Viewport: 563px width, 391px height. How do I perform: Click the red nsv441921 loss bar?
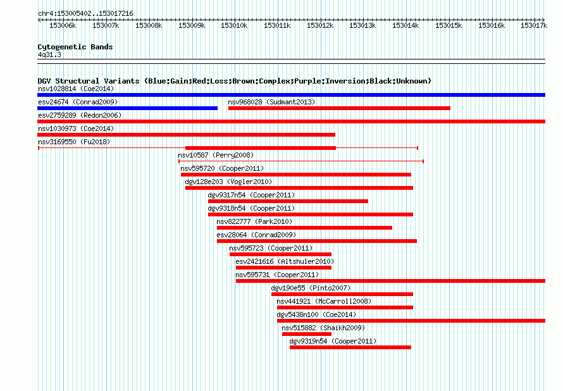345,307
